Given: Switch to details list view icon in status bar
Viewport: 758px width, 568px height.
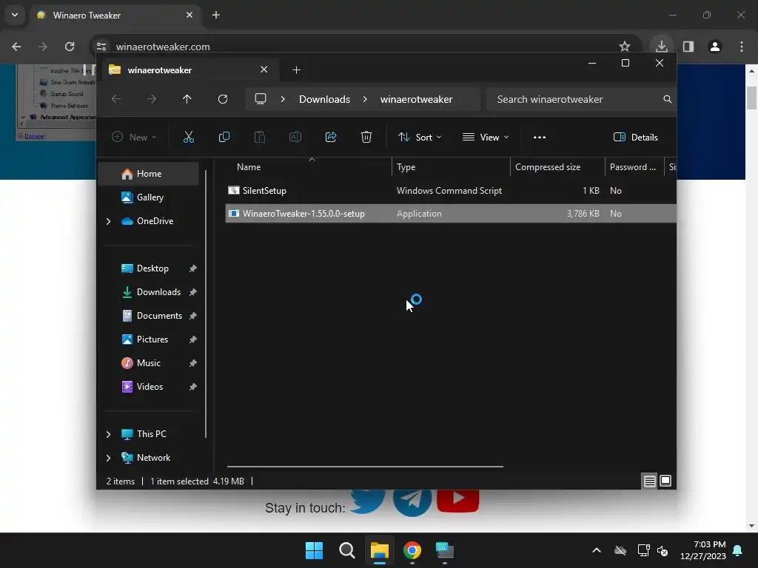Looking at the screenshot, I should click(649, 481).
